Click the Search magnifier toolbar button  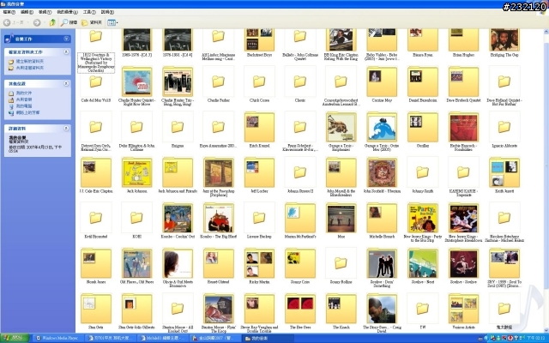[69, 23]
